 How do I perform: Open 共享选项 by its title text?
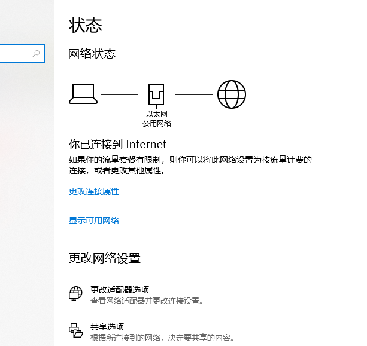[107, 326]
